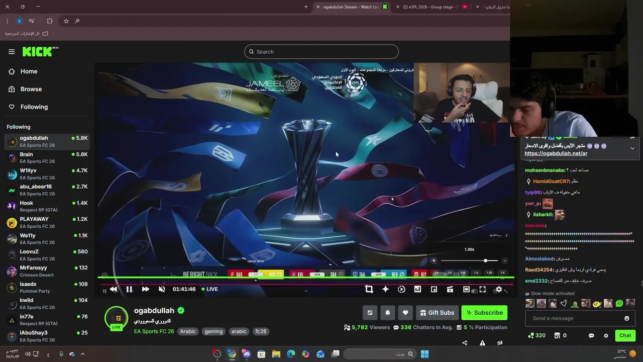
Task: Open the share icon below viewer stats
Action: 465,343
